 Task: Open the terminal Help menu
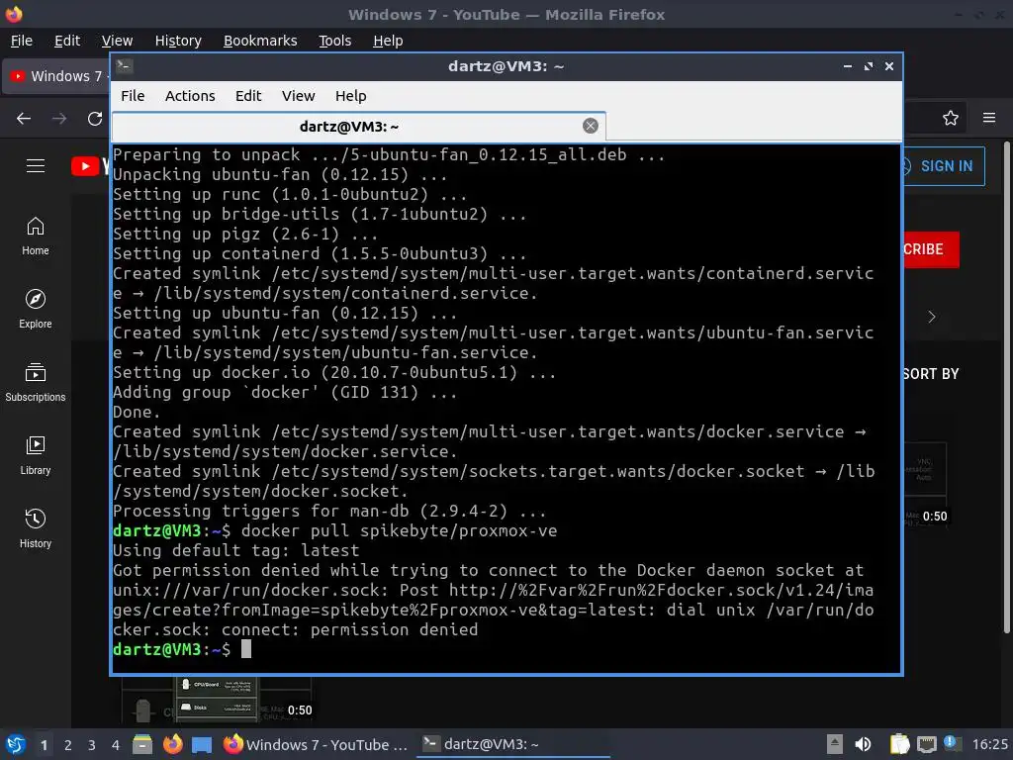[x=351, y=96]
